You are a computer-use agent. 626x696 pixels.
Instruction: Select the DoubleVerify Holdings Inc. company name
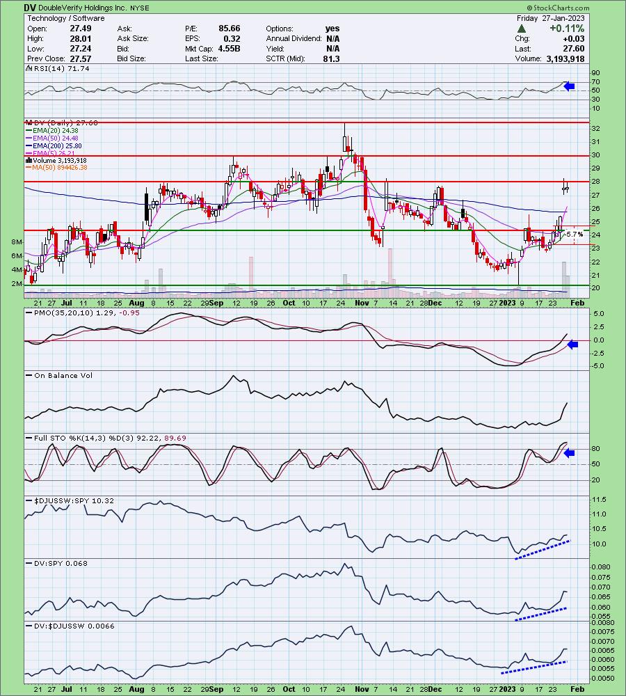click(x=83, y=8)
